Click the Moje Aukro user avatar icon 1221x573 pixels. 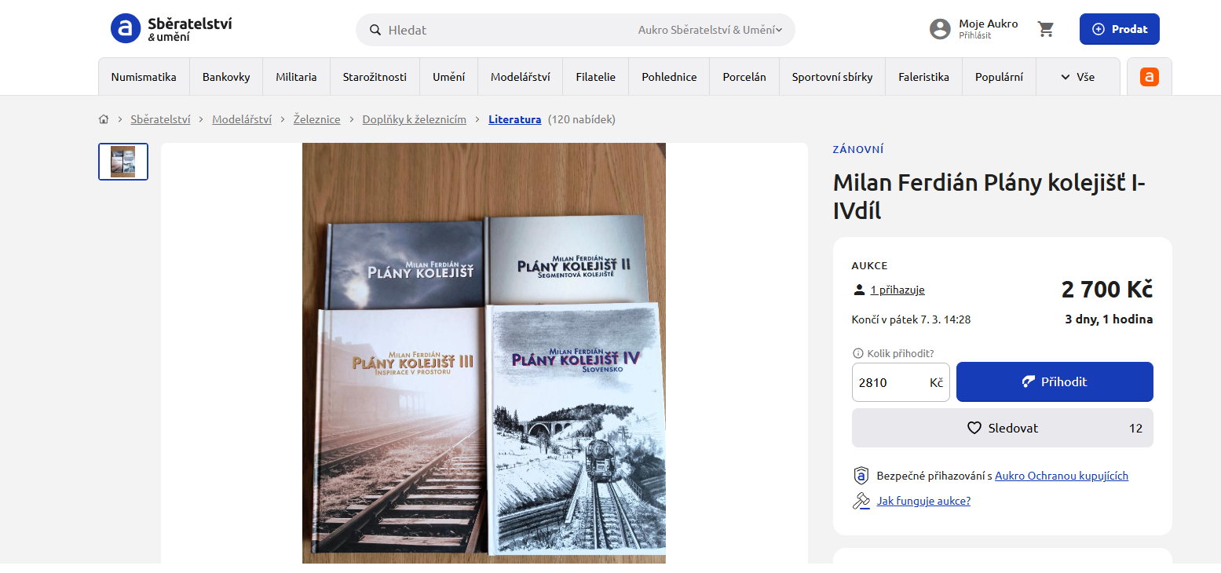pyautogui.click(x=940, y=30)
